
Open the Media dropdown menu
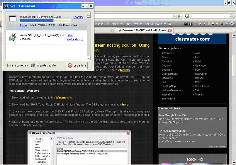coord(117,24)
